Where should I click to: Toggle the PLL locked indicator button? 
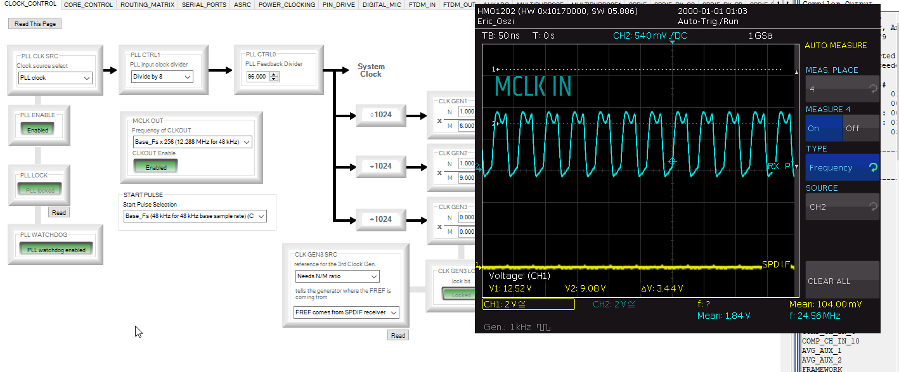coord(40,190)
